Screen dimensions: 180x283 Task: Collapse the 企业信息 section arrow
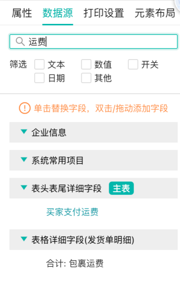coord(24,132)
